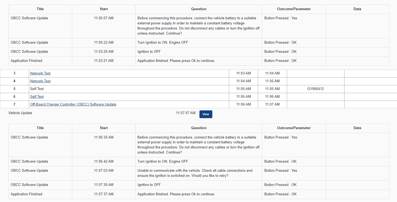Click the Start header of the lower table

pyautogui.click(x=104, y=128)
